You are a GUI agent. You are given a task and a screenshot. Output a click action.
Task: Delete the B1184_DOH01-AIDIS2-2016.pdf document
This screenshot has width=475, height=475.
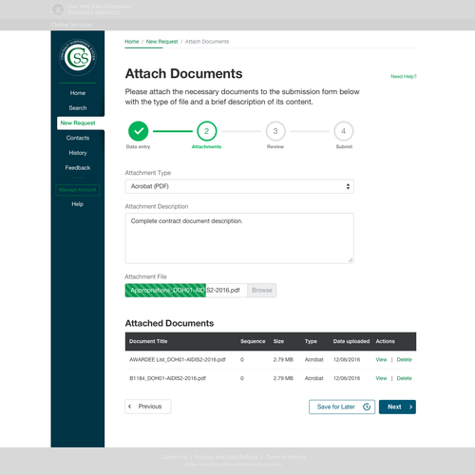405,378
